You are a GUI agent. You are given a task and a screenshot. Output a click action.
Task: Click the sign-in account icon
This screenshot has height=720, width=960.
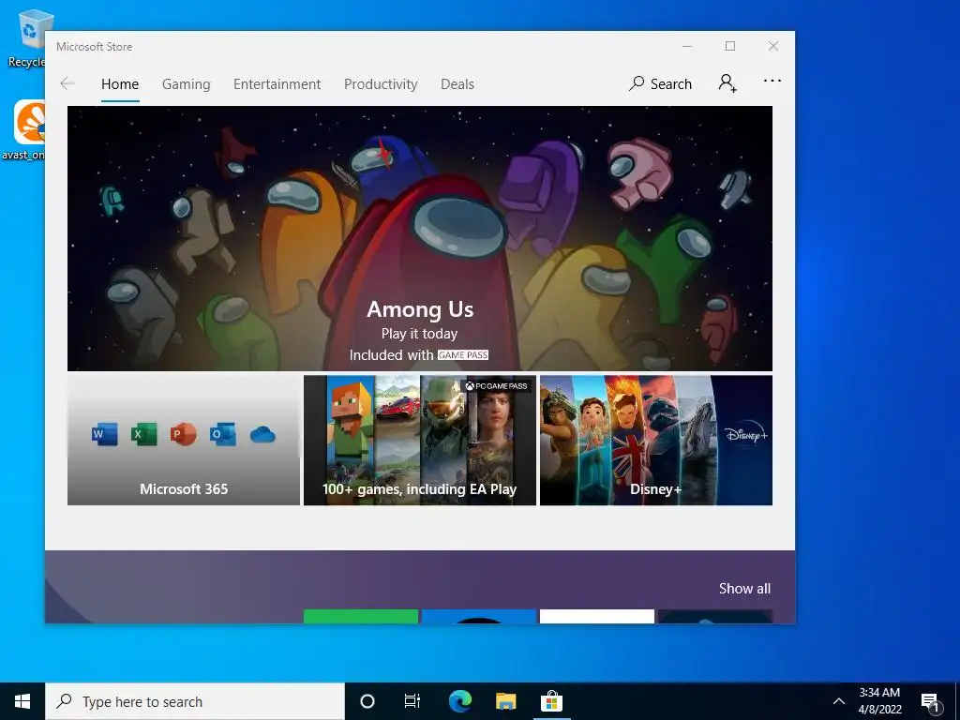click(727, 82)
